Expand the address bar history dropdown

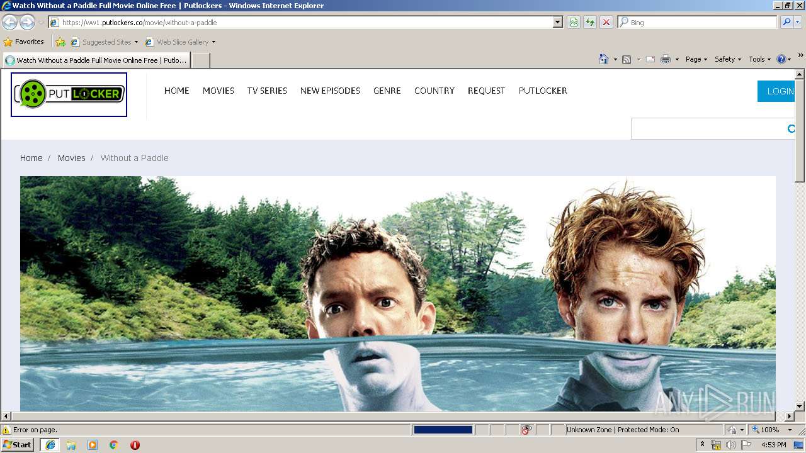point(557,22)
